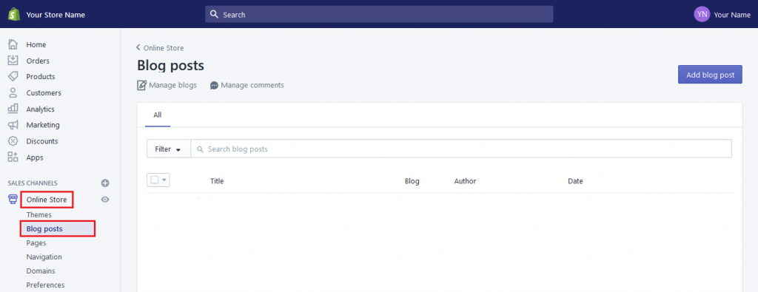758x292 pixels.
Task: Open Apps in sidebar
Action: 35,157
